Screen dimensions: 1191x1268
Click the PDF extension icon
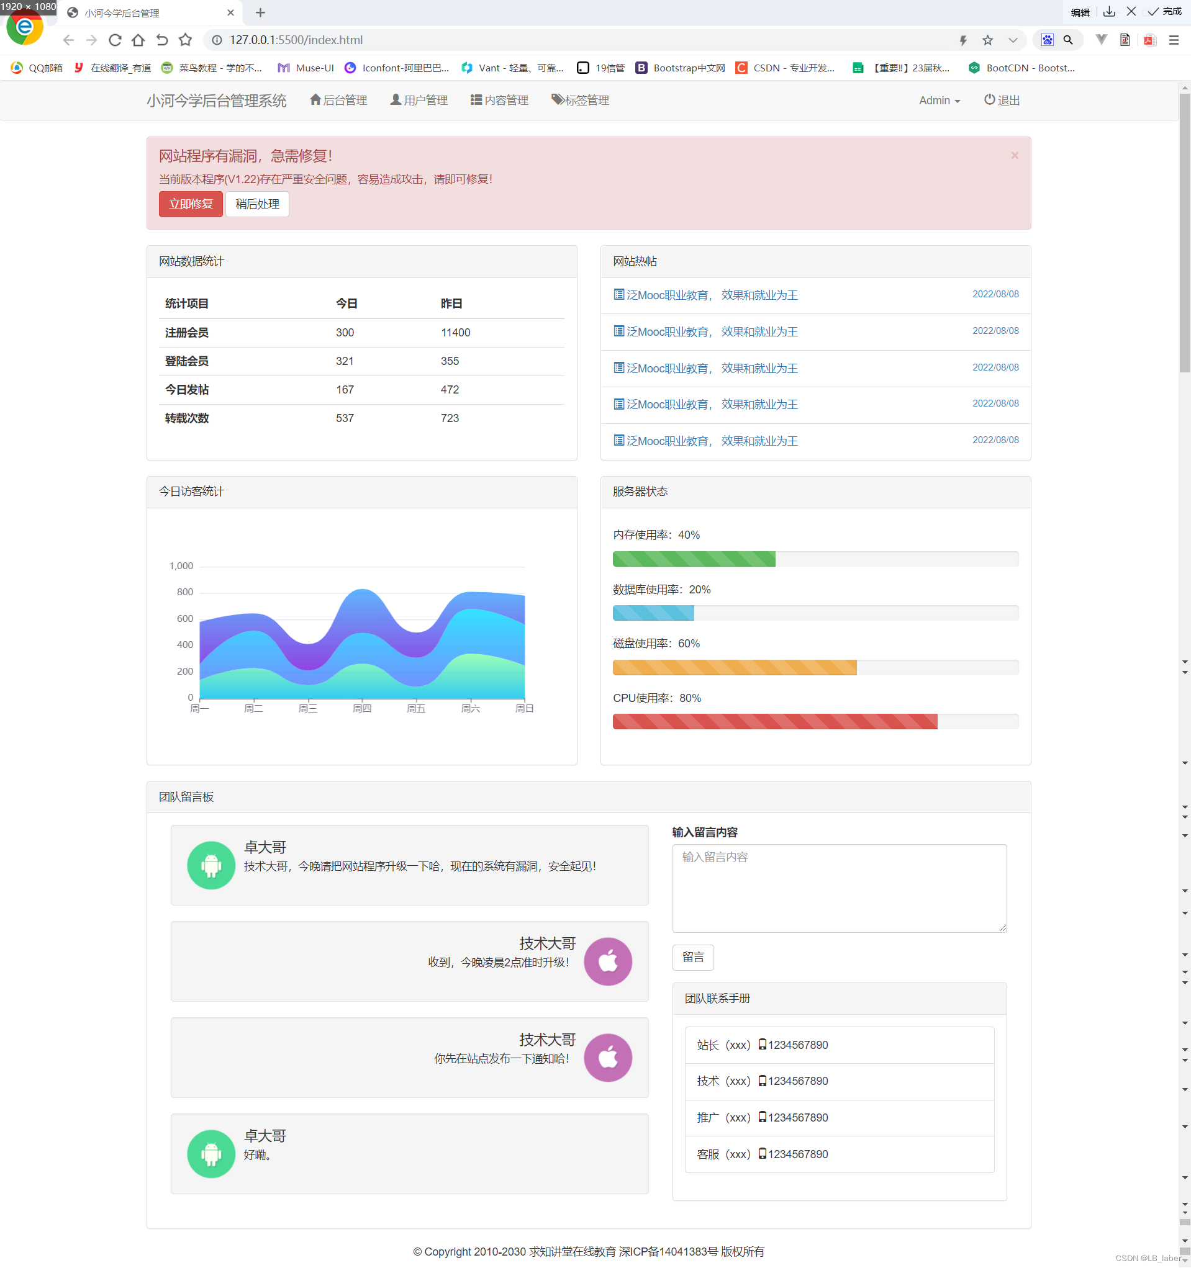click(x=1149, y=40)
